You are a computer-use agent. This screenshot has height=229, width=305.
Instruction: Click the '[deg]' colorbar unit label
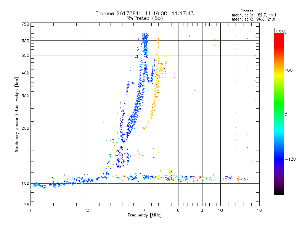pyautogui.click(x=280, y=31)
